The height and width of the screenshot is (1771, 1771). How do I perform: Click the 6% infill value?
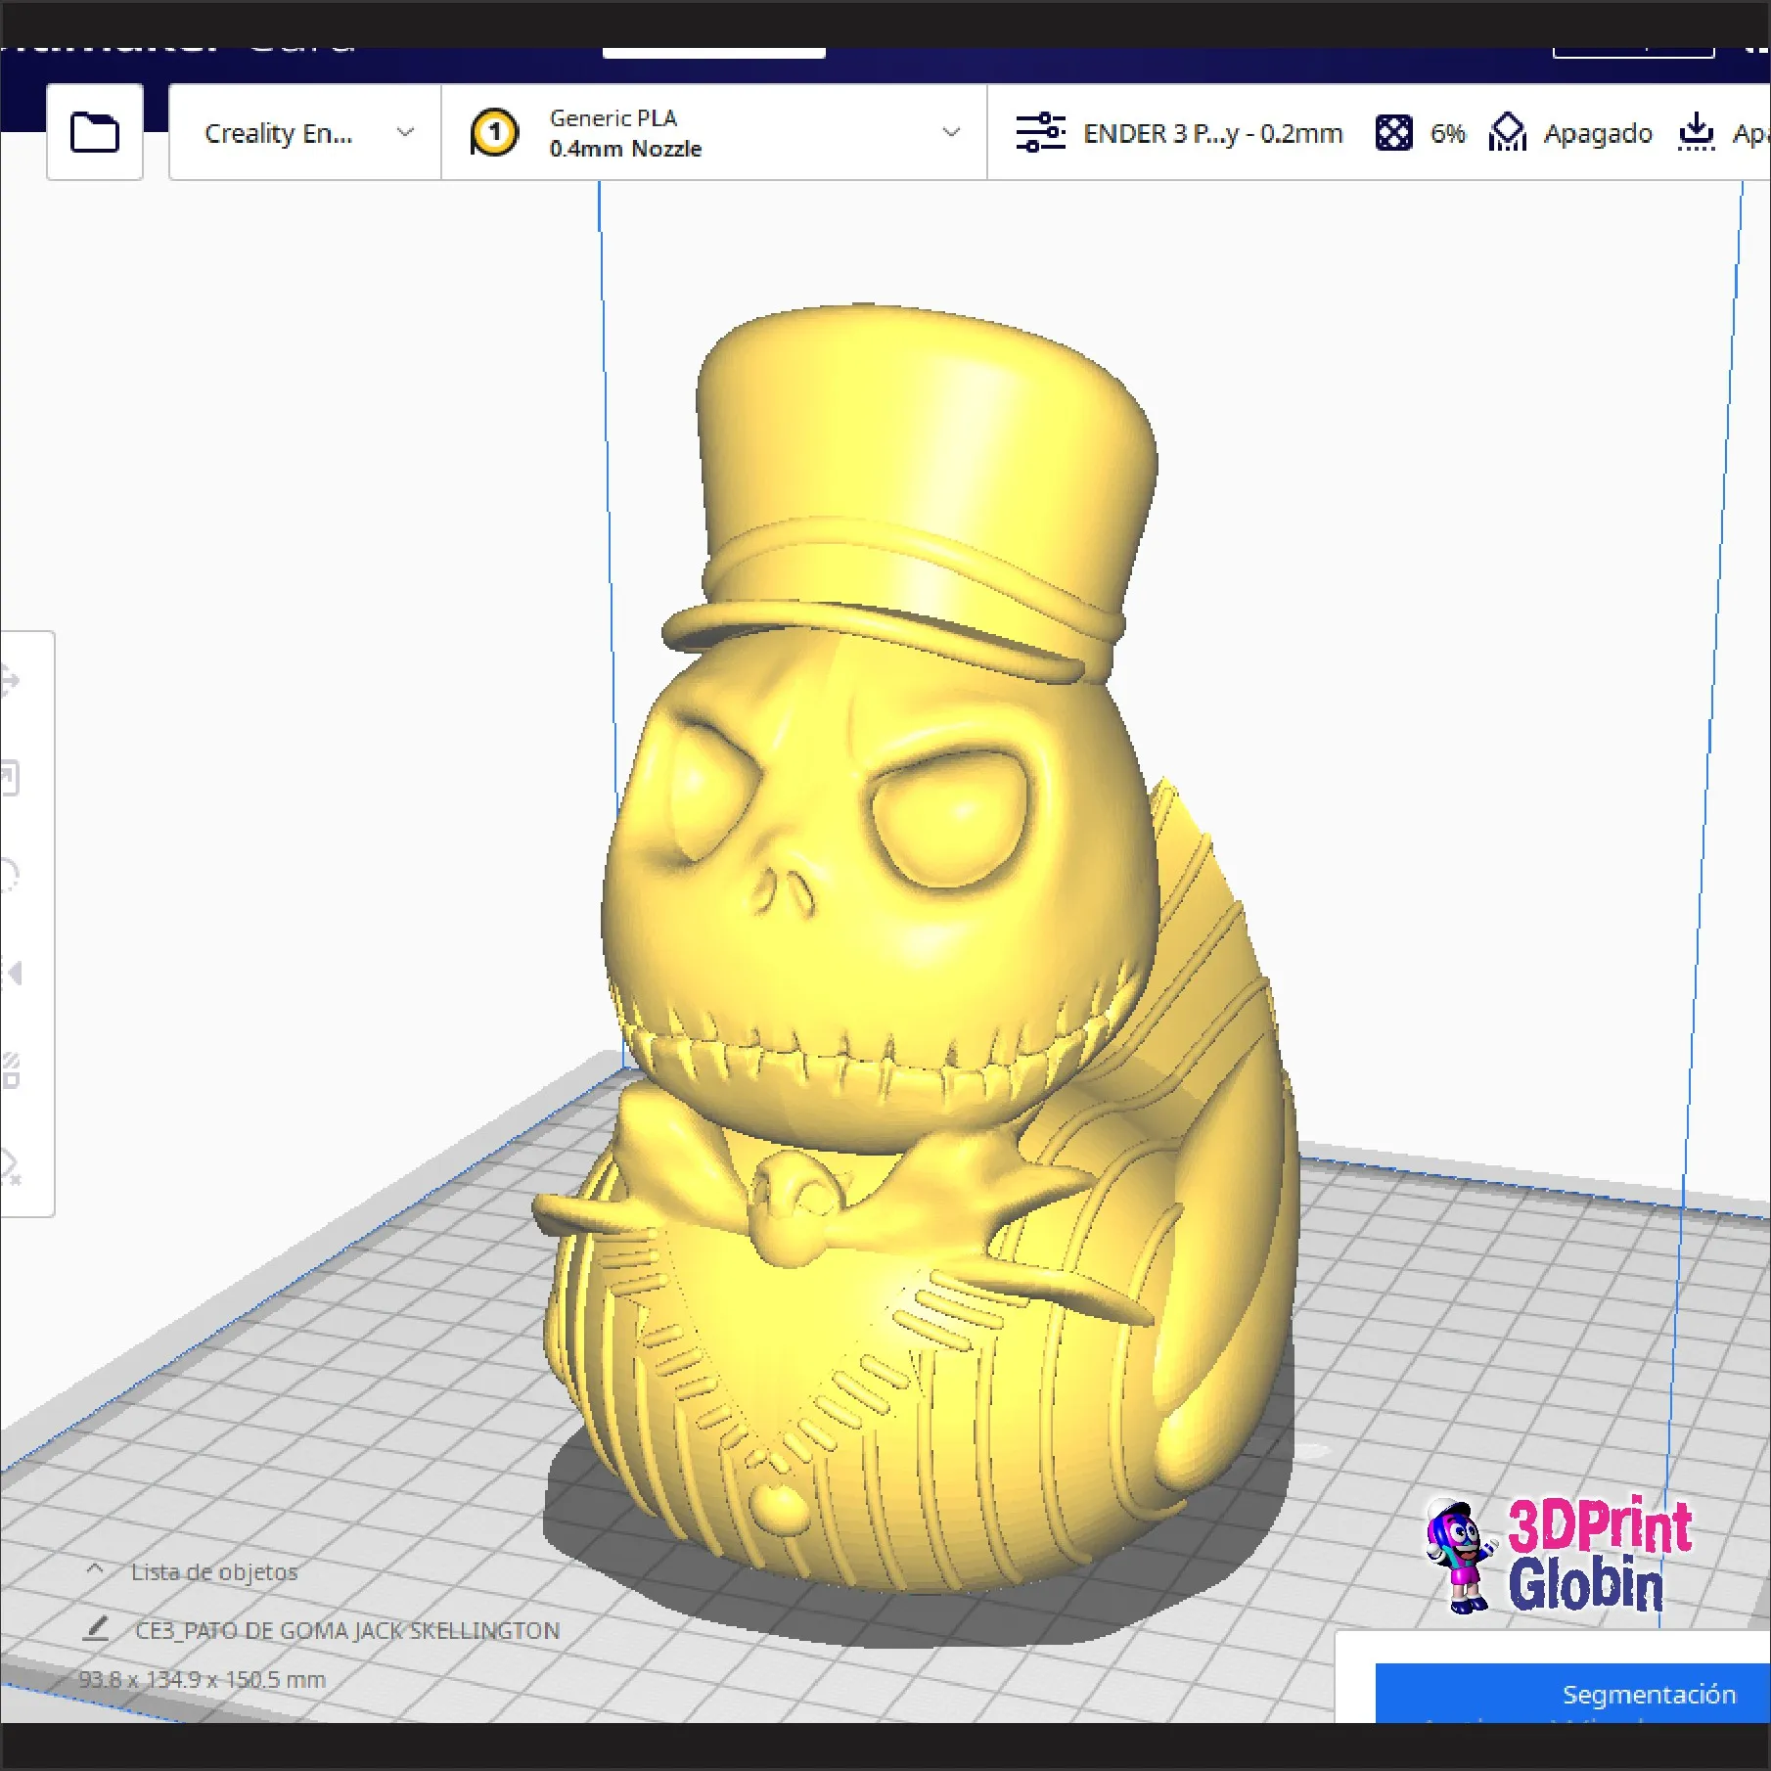pos(1447,132)
